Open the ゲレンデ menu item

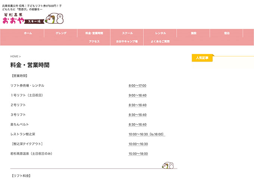(61, 33)
